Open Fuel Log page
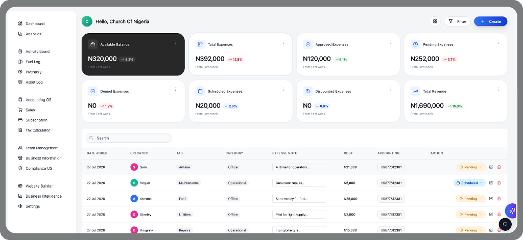The image size is (523, 240). [29, 62]
